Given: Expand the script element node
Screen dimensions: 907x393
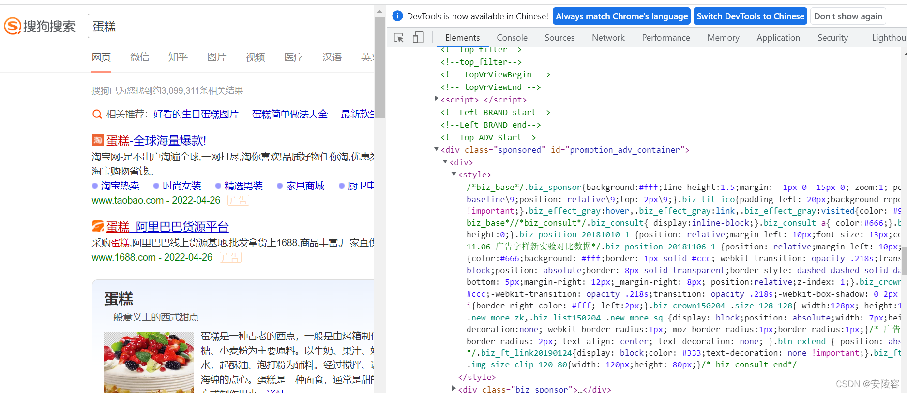Looking at the screenshot, I should pos(437,99).
